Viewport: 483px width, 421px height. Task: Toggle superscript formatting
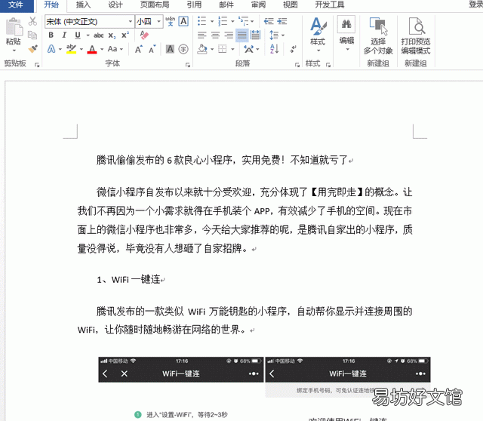point(125,35)
